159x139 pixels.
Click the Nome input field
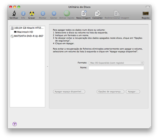click(116, 68)
